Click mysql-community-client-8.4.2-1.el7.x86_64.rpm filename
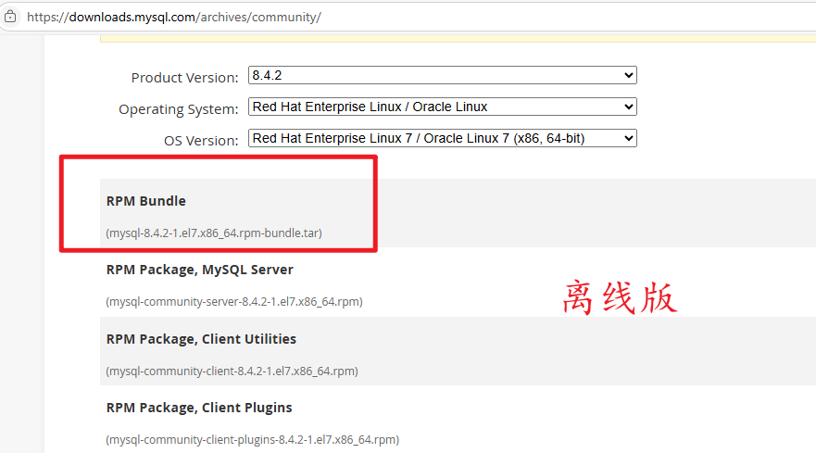Image resolution: width=816 pixels, height=453 pixels. point(232,371)
